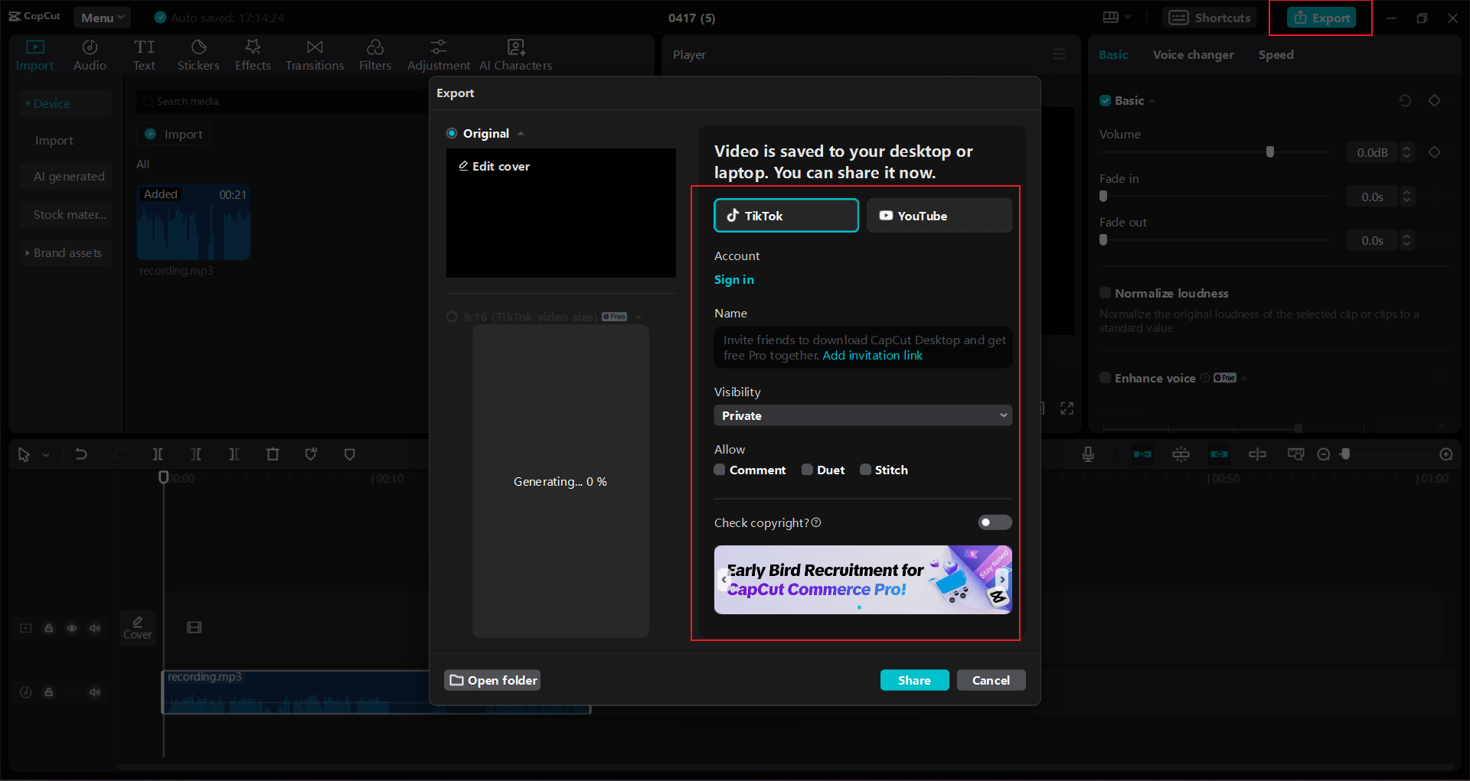This screenshot has height=781, width=1470.
Task: Add a keyframe for Volume
Action: click(1435, 152)
